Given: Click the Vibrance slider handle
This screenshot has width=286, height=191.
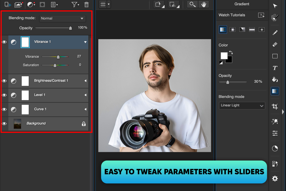Looking at the screenshot, I should (58, 57).
